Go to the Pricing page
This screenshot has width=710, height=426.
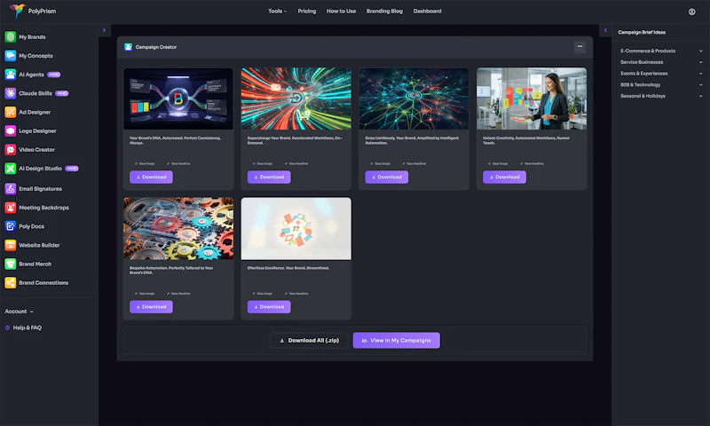(x=306, y=11)
